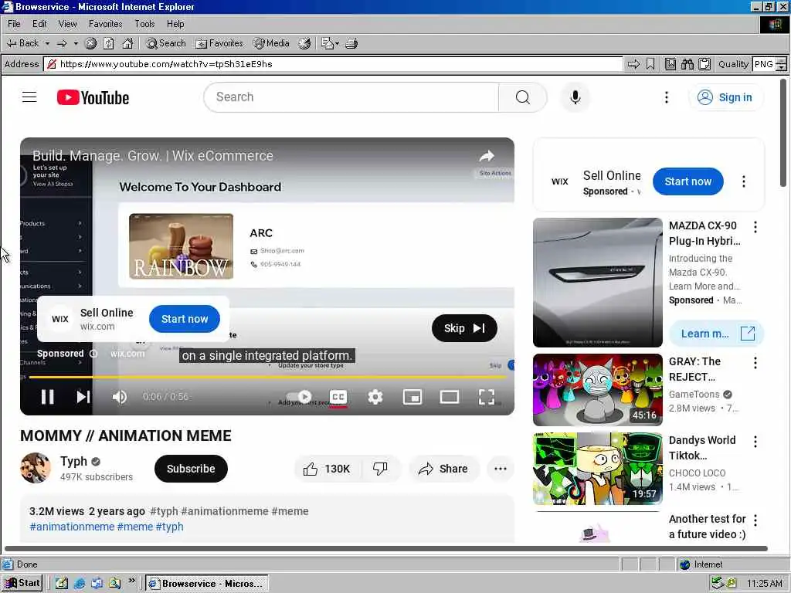Click the Share button under video
The image size is (791, 593).
443,469
